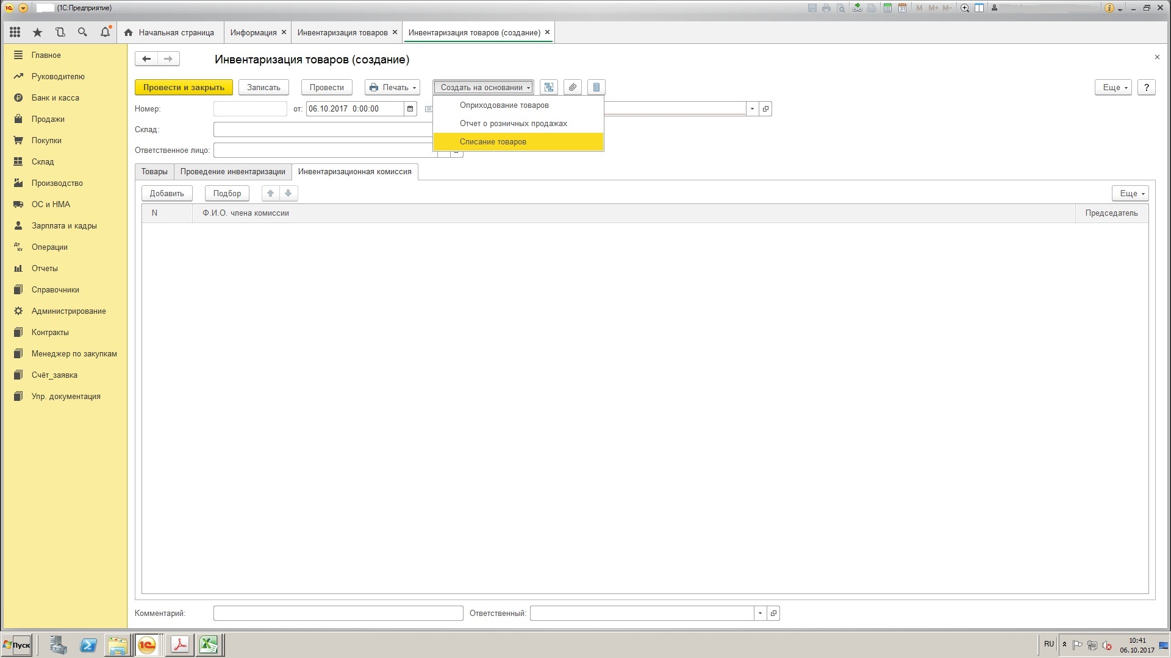
Task: Click the Добавить button
Action: pyautogui.click(x=167, y=193)
